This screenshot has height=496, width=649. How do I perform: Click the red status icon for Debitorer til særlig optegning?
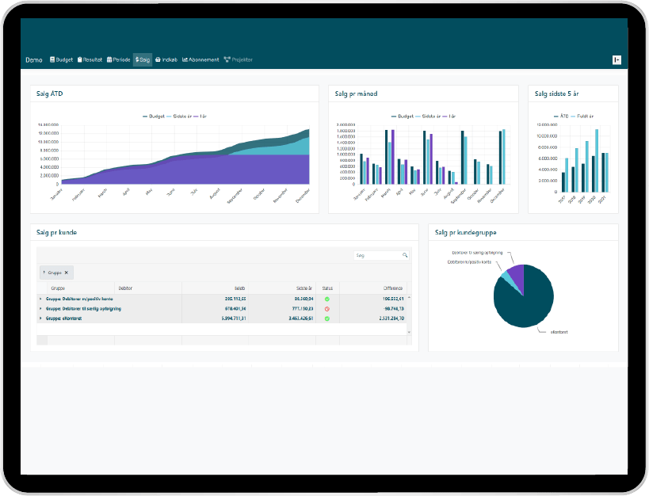pos(327,309)
